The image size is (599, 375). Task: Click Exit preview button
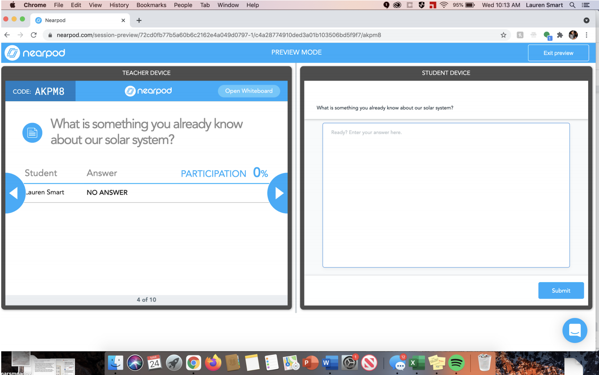[558, 53]
